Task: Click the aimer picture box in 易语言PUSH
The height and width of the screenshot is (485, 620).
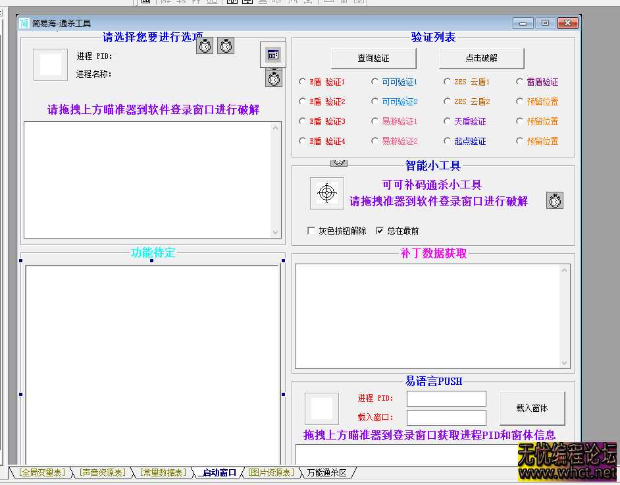Action: tap(321, 409)
